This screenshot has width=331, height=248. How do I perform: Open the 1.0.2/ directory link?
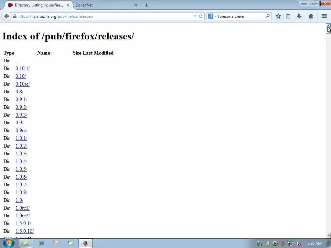(x=21, y=146)
